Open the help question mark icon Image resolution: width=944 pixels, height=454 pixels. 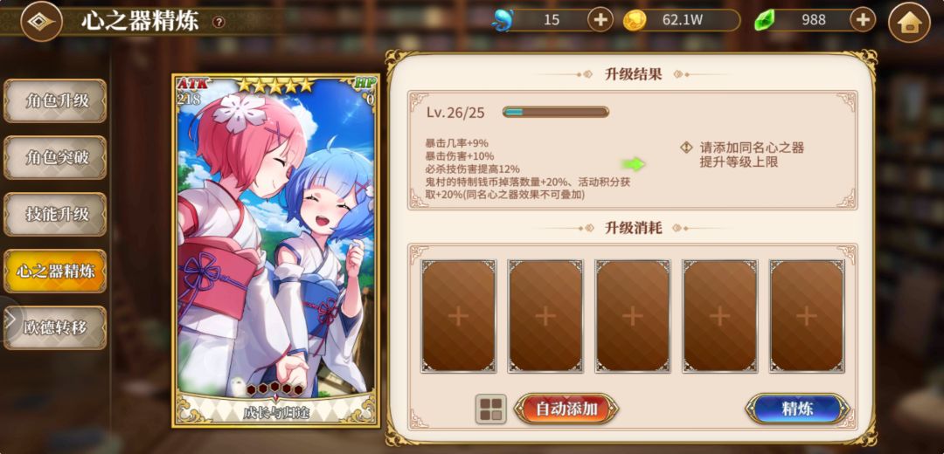point(219,22)
